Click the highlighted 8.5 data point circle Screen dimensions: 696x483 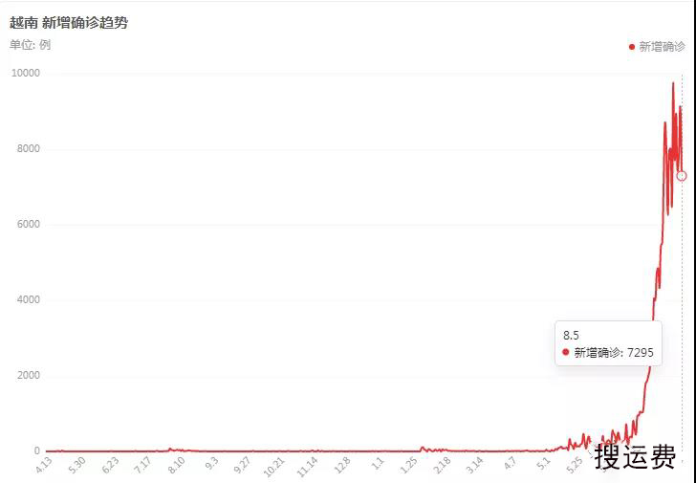682,176
